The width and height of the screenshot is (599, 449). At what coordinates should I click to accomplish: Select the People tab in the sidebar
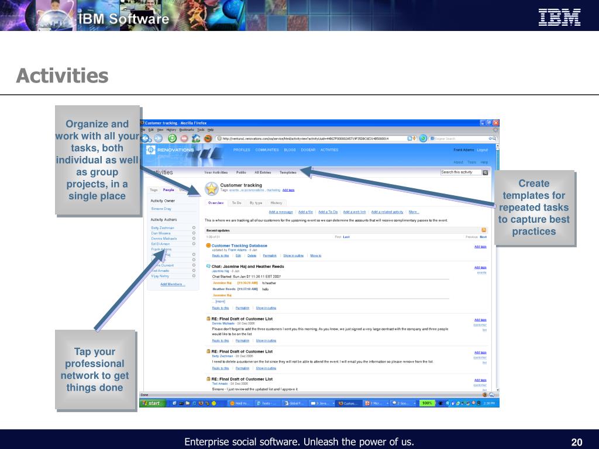168,190
